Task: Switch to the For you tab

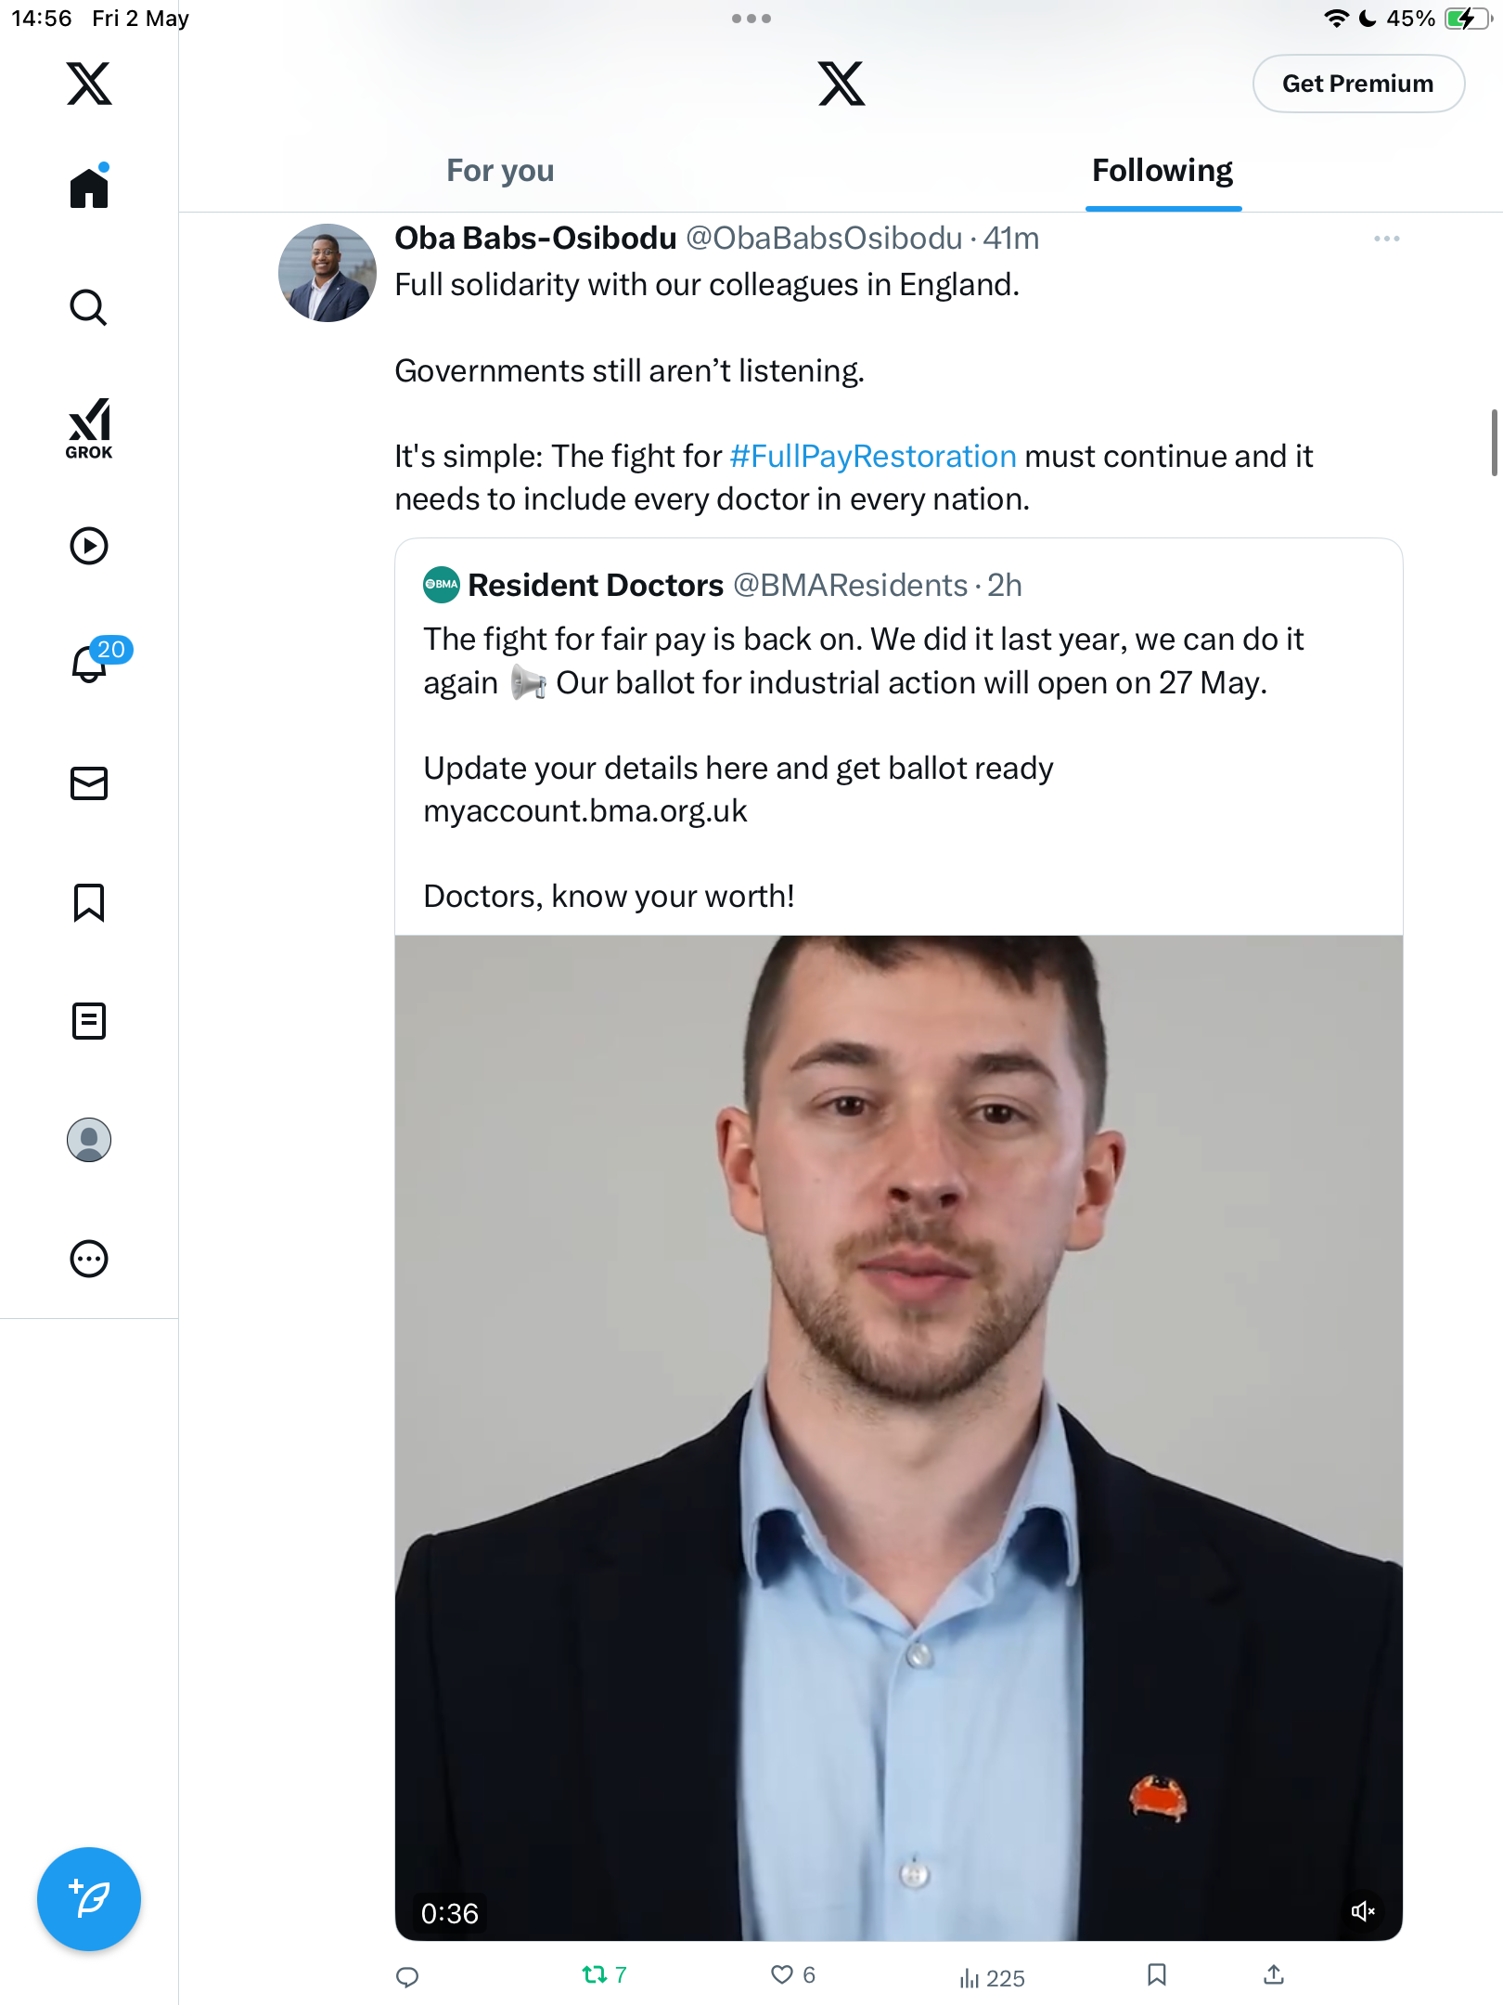Action: pyautogui.click(x=500, y=171)
